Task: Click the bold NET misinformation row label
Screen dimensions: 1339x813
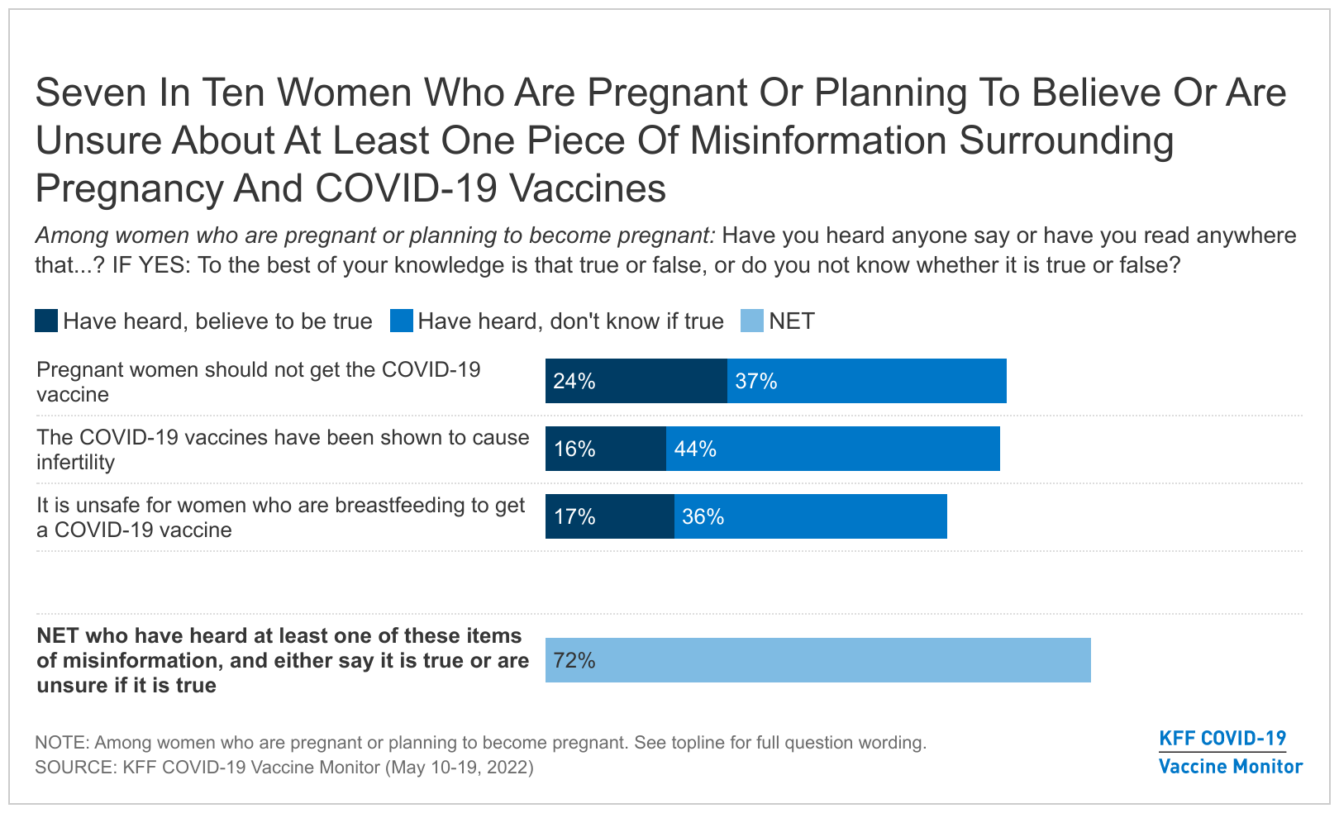Action: click(x=283, y=660)
